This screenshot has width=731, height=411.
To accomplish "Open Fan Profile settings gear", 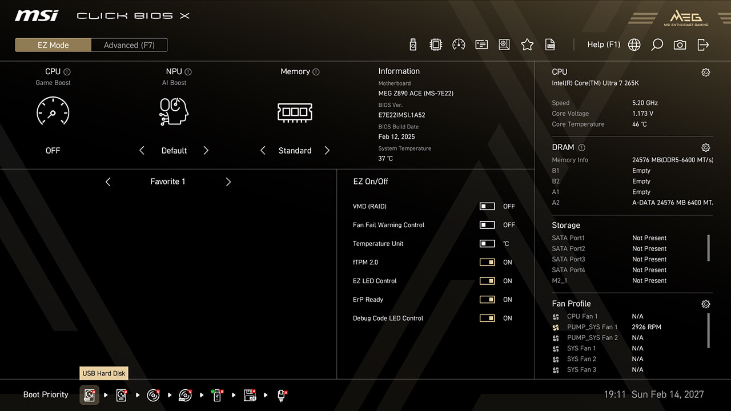I will tap(706, 304).
